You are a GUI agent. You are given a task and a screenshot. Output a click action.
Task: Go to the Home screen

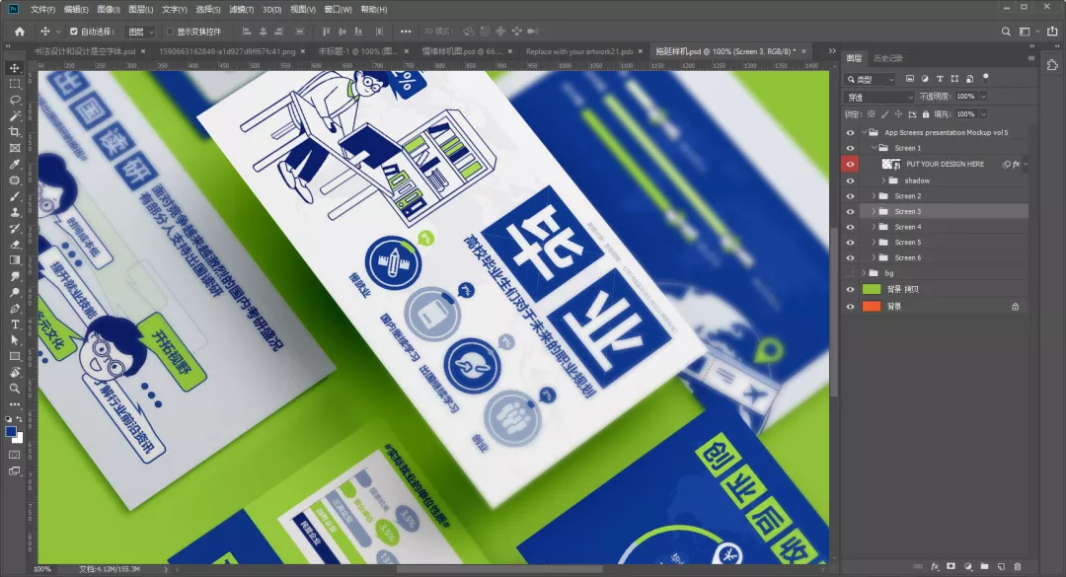click(x=20, y=32)
